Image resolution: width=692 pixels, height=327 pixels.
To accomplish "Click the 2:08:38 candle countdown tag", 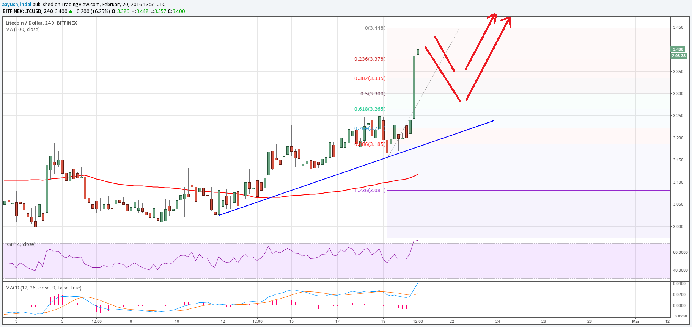I will tap(678, 56).
